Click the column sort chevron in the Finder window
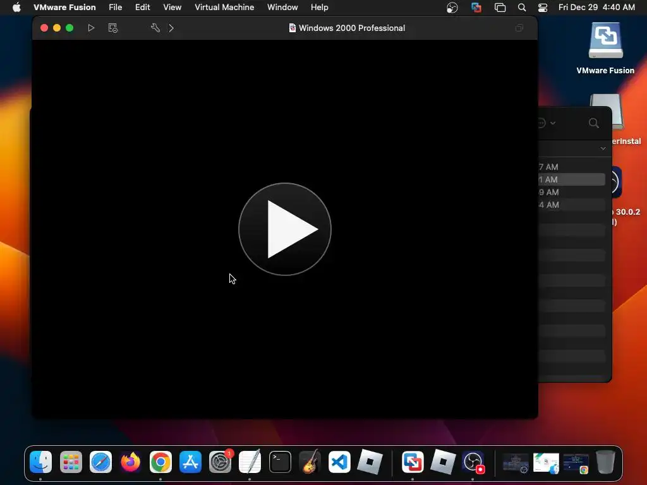The image size is (647, 485). point(603,148)
